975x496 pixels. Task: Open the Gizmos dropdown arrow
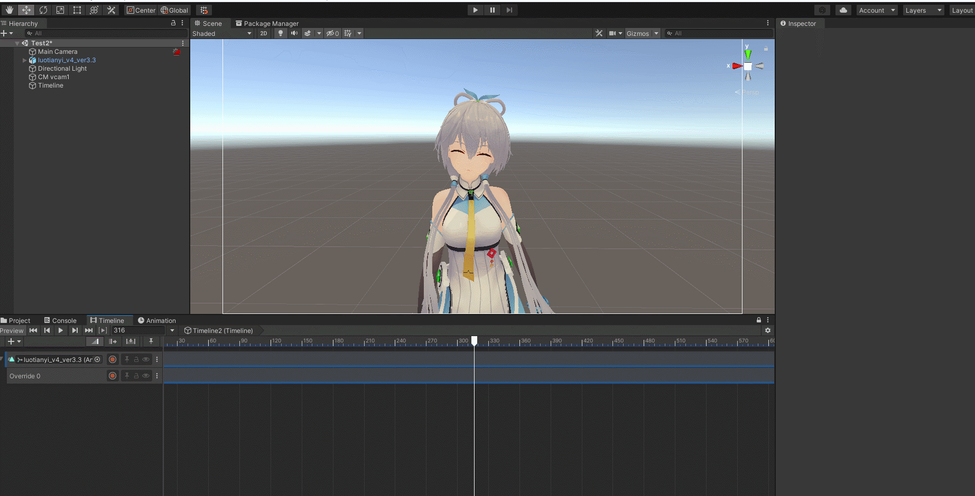point(656,33)
